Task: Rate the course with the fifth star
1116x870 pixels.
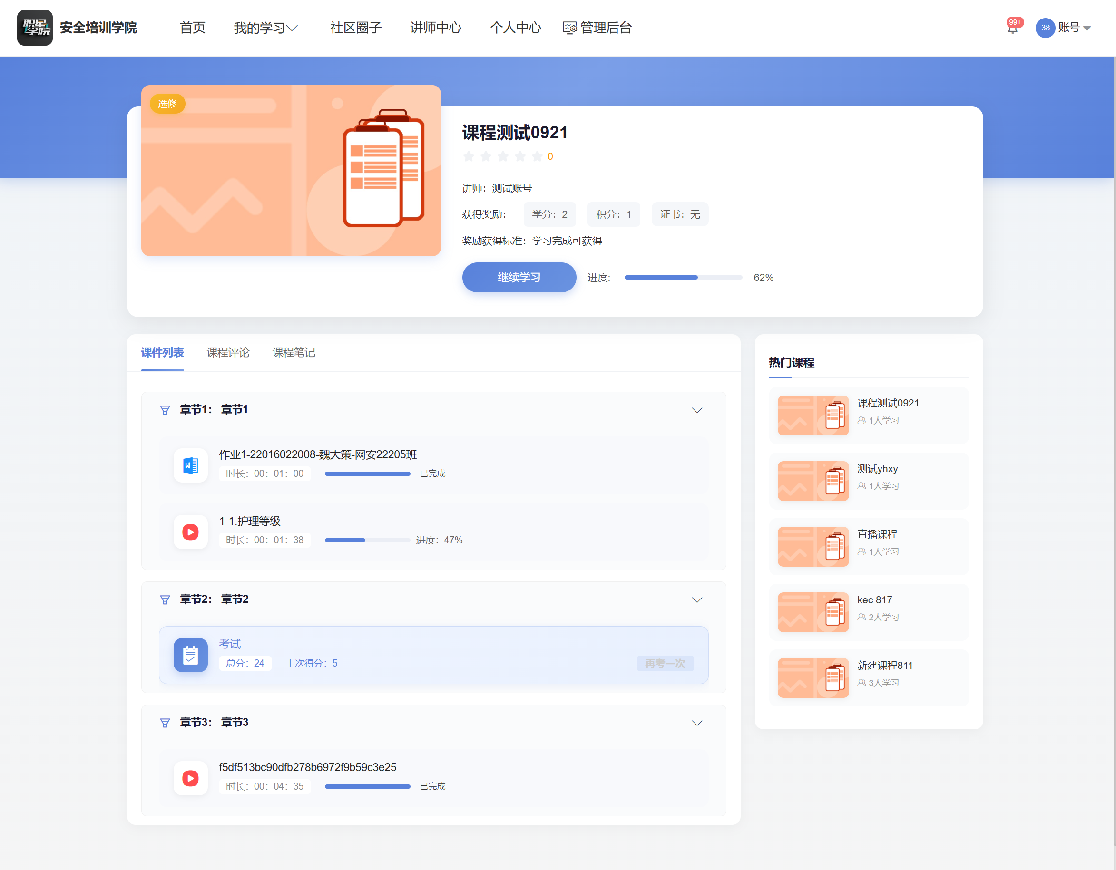Action: tap(537, 156)
